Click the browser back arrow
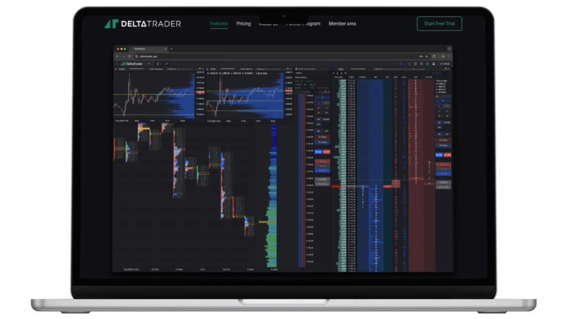The height and width of the screenshot is (319, 567). pos(117,56)
